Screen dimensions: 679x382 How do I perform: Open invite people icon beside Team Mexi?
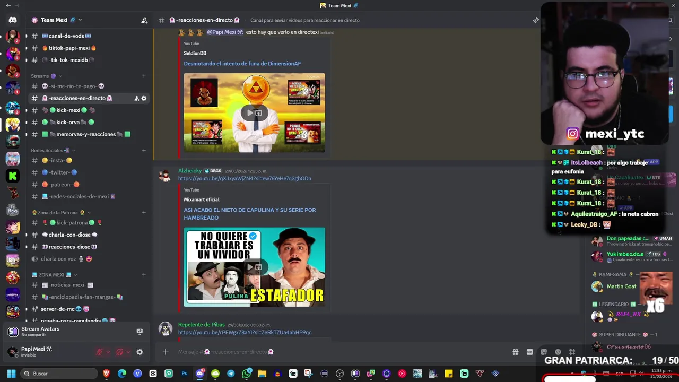(144, 20)
